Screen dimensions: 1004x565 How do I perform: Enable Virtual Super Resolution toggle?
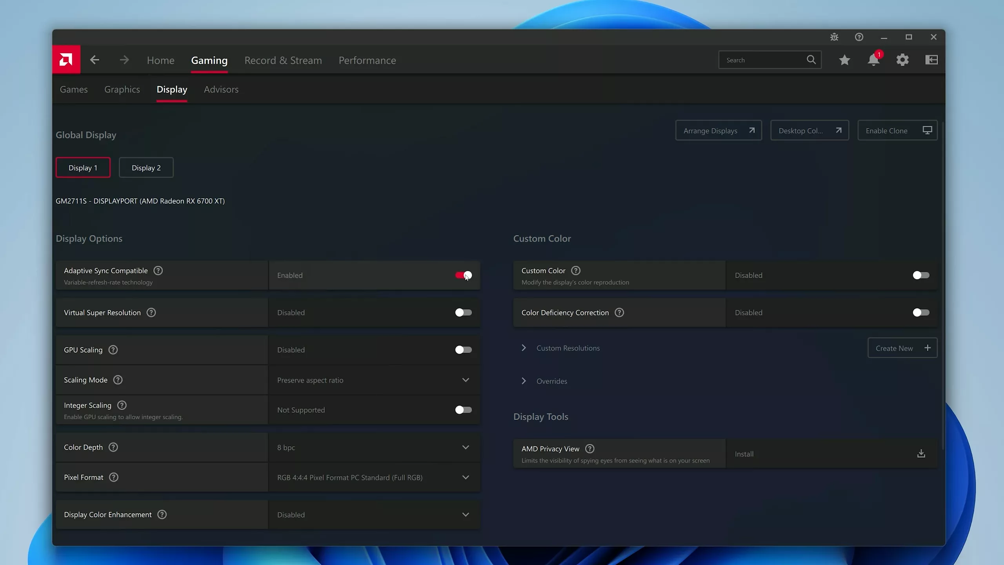tap(464, 312)
